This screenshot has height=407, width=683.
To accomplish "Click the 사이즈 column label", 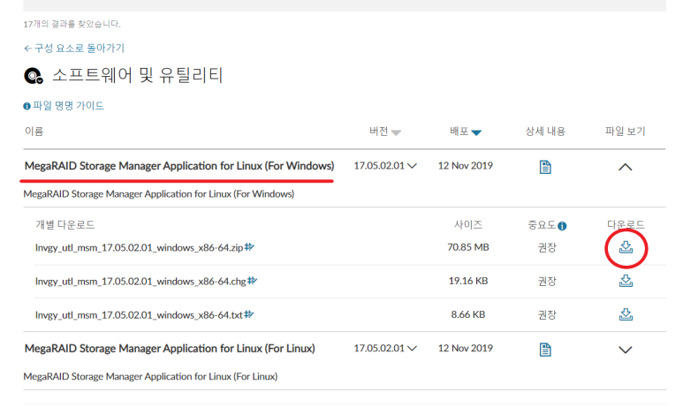I will pos(467,224).
